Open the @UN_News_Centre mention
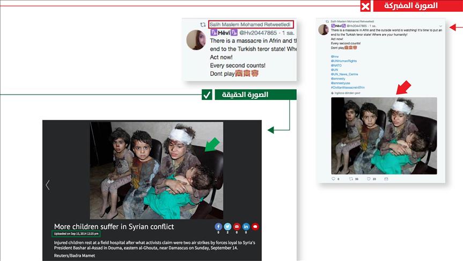The width and height of the screenshot is (463, 261). point(344,74)
